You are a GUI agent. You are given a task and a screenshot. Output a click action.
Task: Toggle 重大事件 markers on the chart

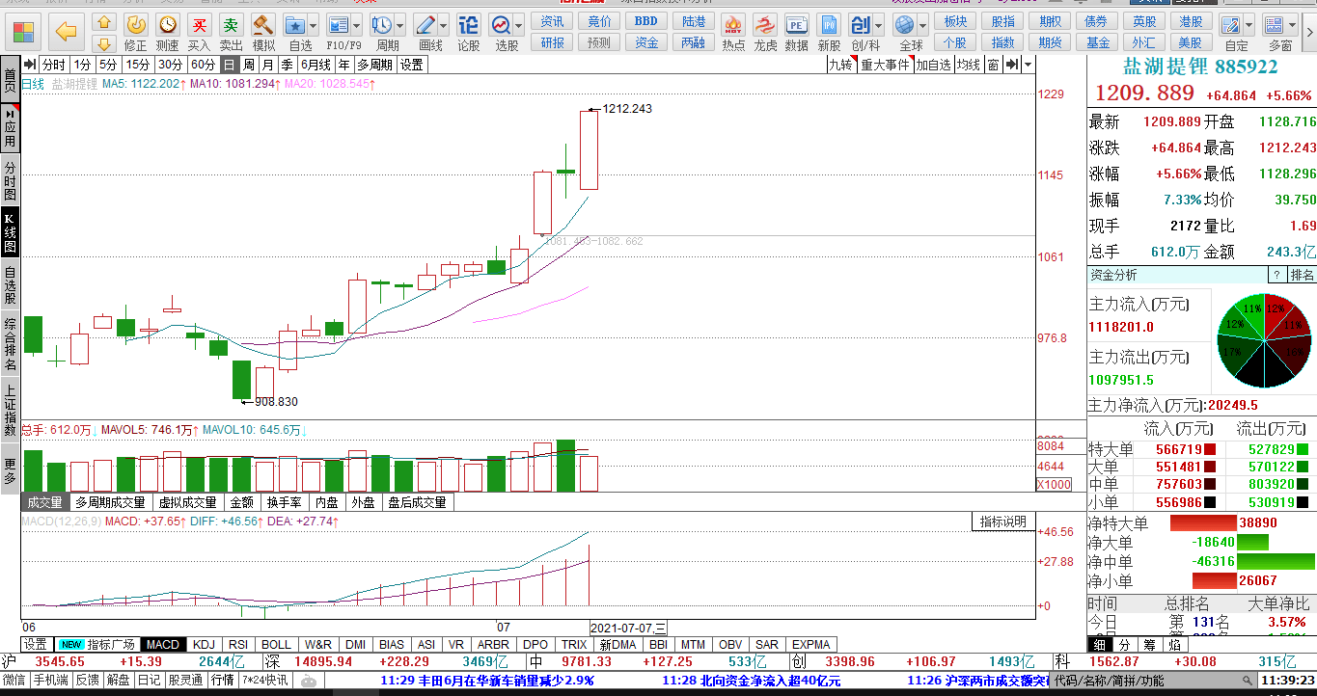885,65
